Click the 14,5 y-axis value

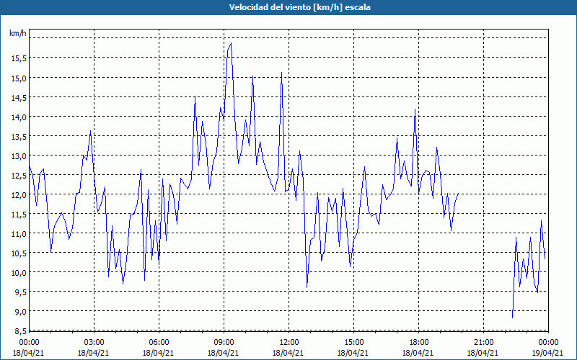tap(17, 98)
